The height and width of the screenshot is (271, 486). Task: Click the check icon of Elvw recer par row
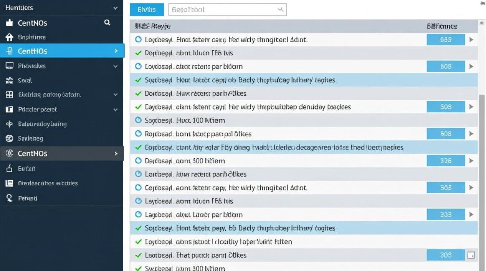coord(138,94)
